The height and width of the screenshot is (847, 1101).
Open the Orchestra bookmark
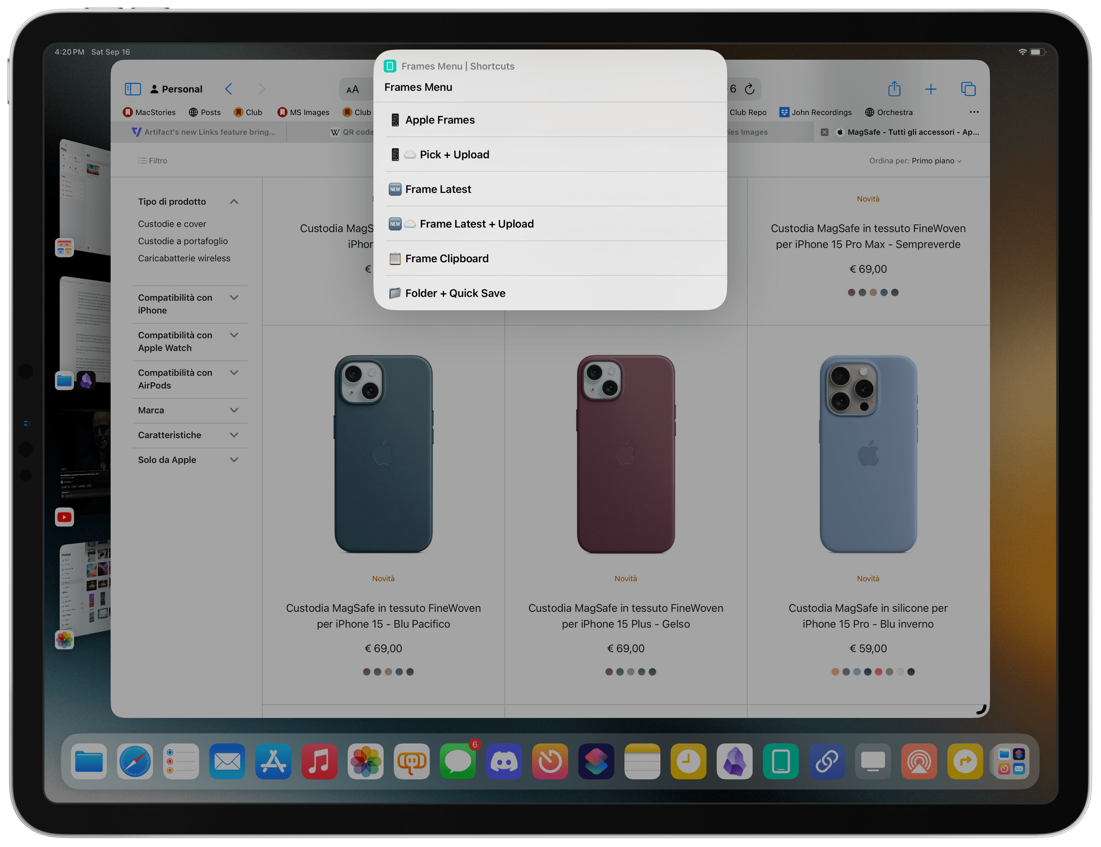pyautogui.click(x=889, y=112)
